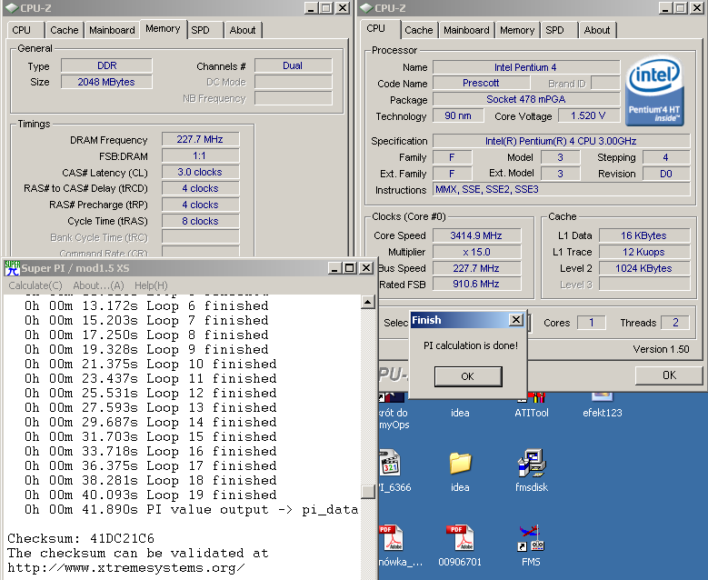Click the CAS# Latency value 3.0 clocks
Screen dimensions: 708x580
click(x=200, y=172)
